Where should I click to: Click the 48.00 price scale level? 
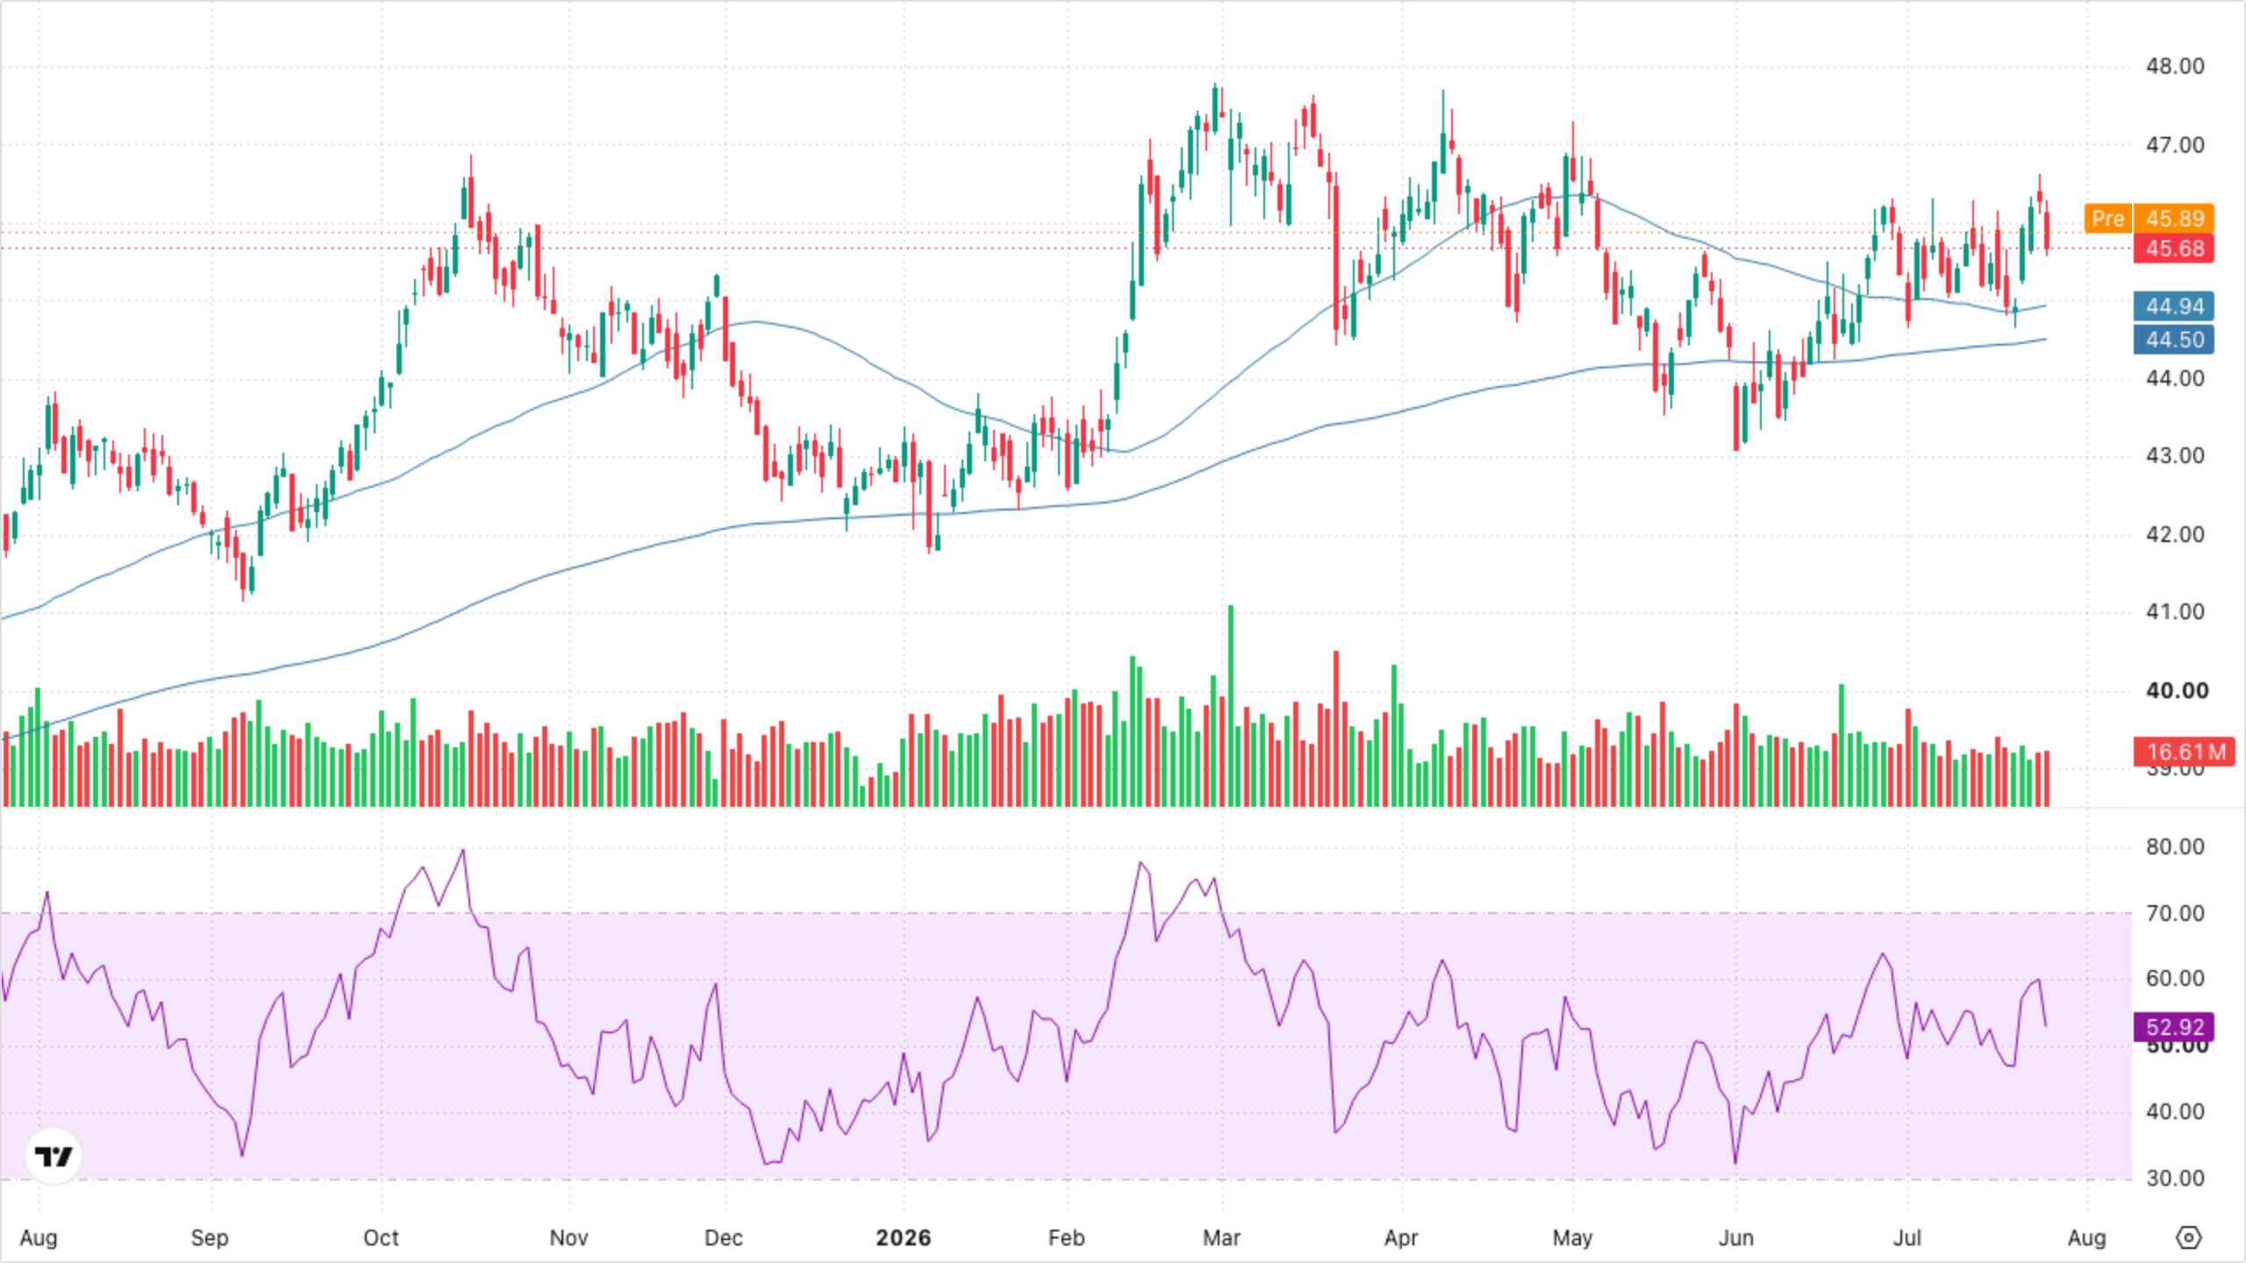click(x=2175, y=67)
